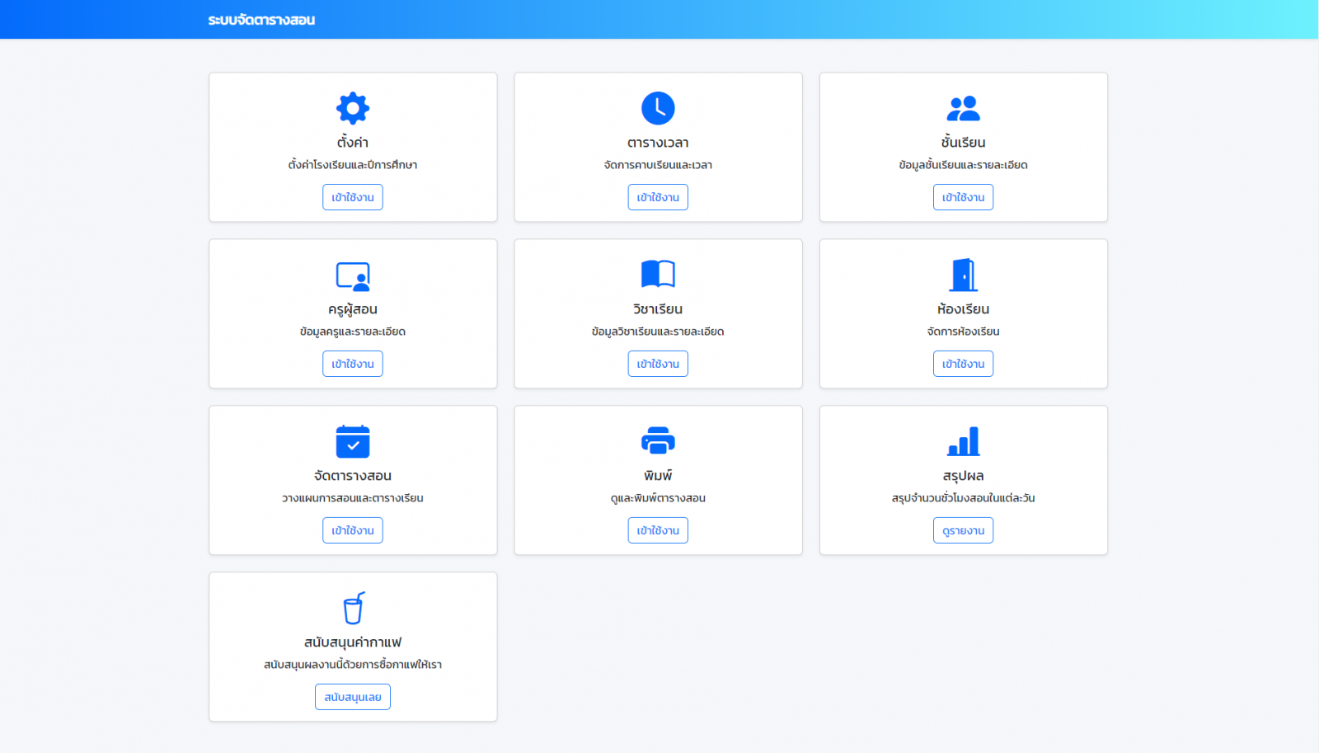Click the text ข้อมูลชั้นเรียนและรายละเอียด
The image size is (1319, 753).
[x=963, y=165]
